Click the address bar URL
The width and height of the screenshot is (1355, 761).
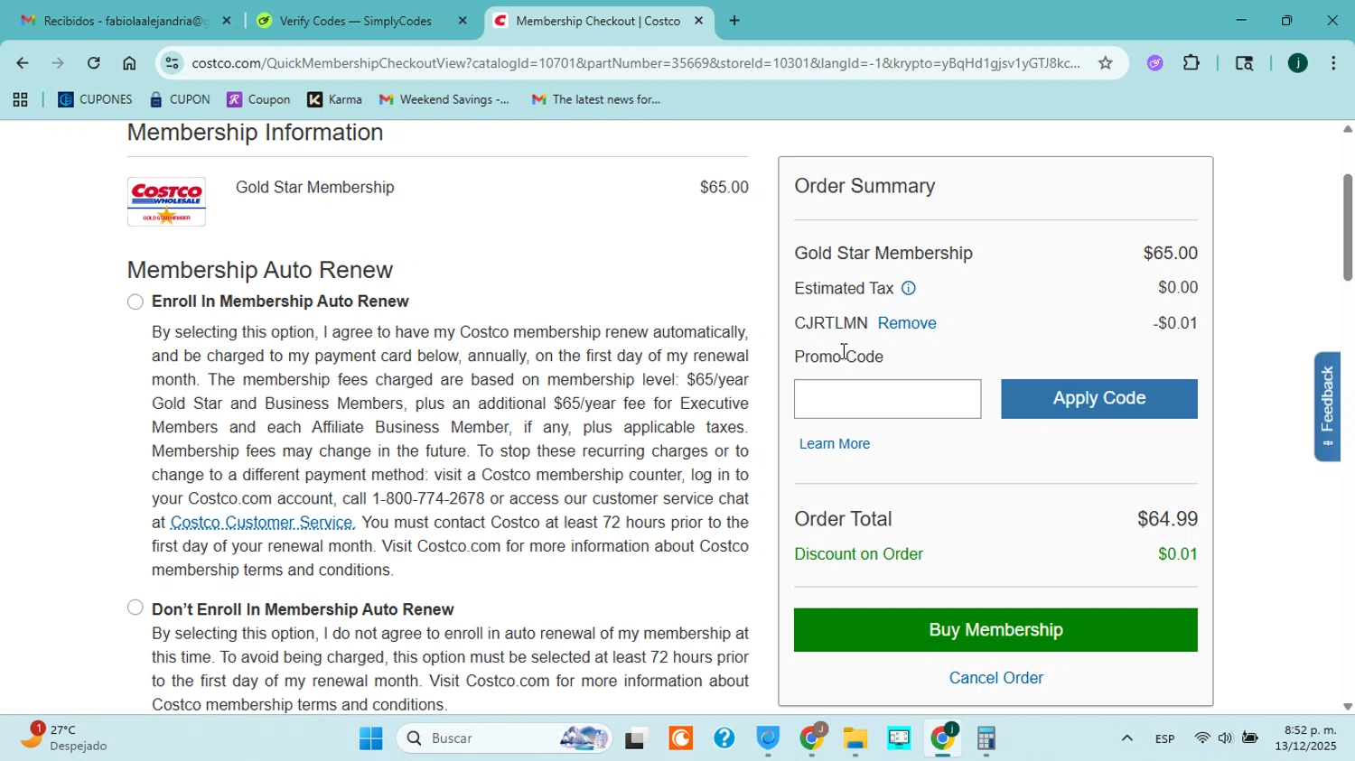click(635, 63)
